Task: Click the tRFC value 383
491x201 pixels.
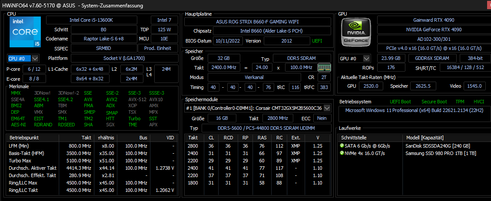Action: click(324, 87)
